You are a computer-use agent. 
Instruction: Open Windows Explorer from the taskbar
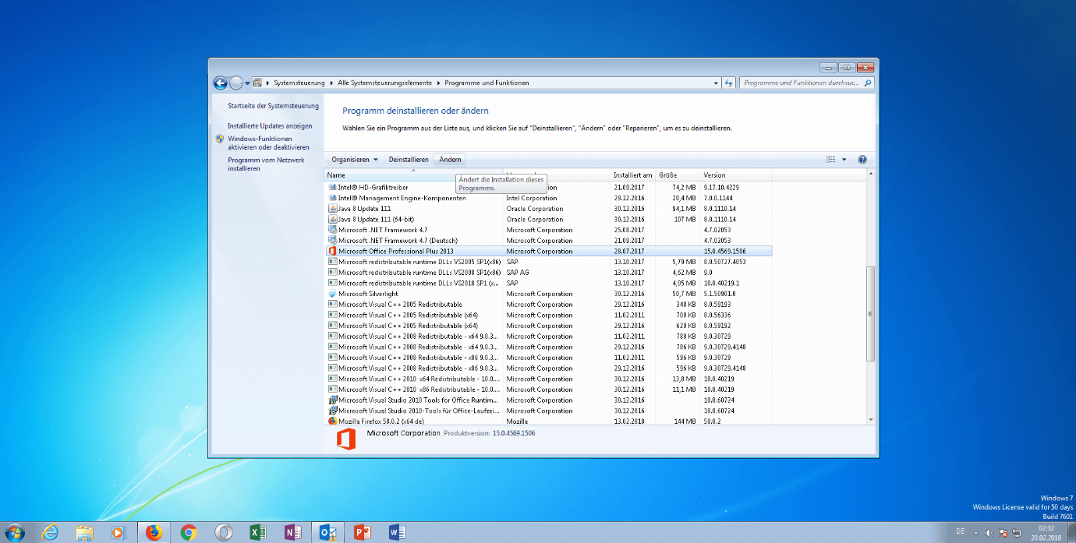click(x=84, y=533)
